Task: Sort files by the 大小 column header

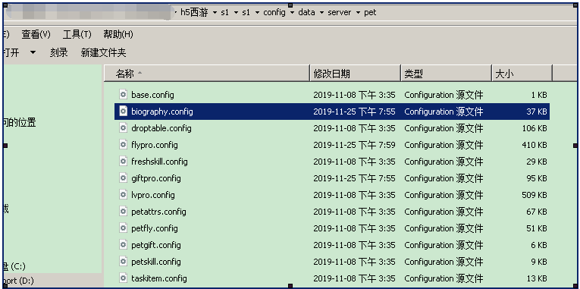Action: click(x=522, y=74)
